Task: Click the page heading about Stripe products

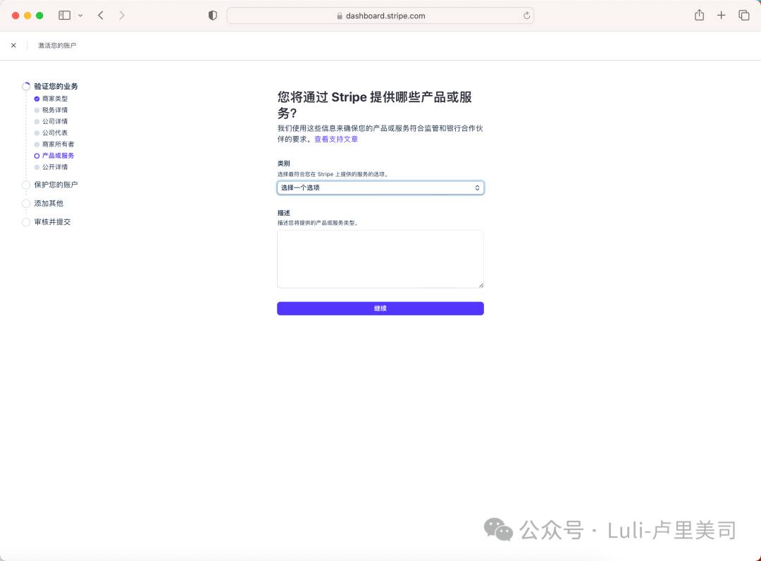Action: (375, 105)
